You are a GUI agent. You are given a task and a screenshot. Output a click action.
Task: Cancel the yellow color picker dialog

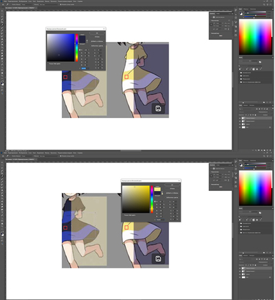tap(172, 189)
